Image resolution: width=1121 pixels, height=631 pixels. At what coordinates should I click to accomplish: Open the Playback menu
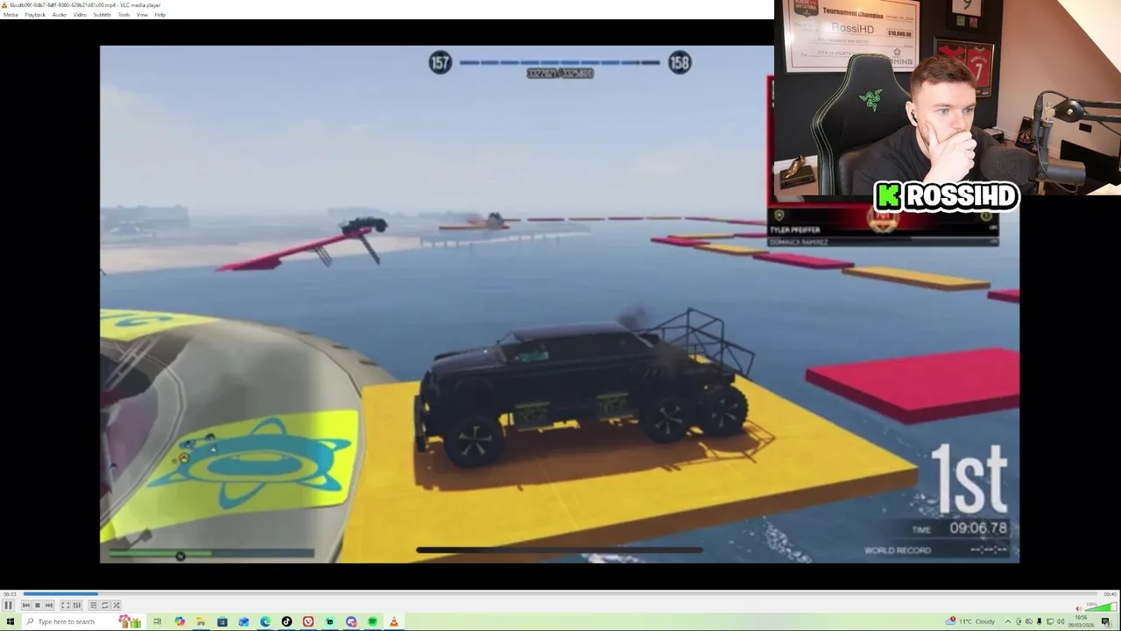(x=35, y=15)
